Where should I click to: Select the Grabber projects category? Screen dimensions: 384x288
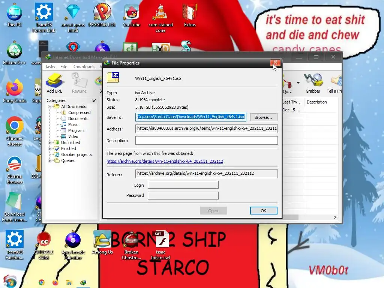pos(76,154)
